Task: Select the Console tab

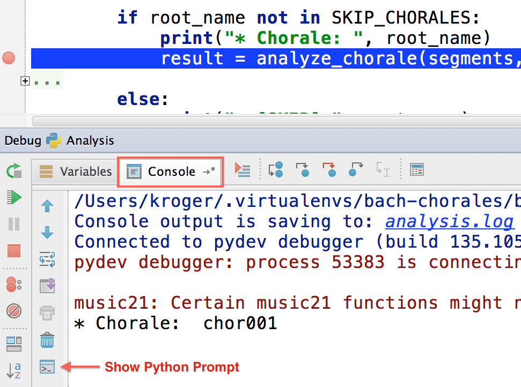Action: pos(170,172)
